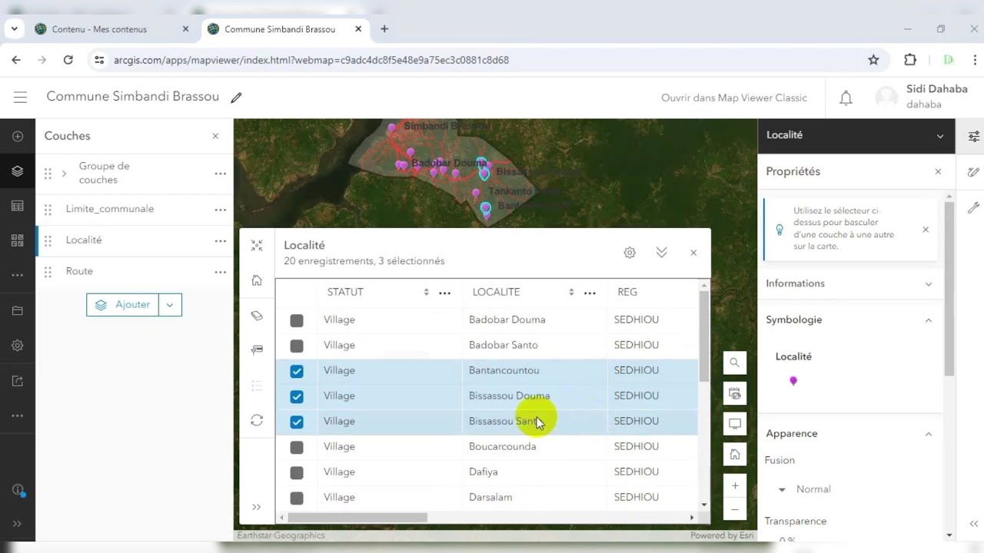Open the tables icon in dark sidebar
The height and width of the screenshot is (553, 984).
[18, 206]
